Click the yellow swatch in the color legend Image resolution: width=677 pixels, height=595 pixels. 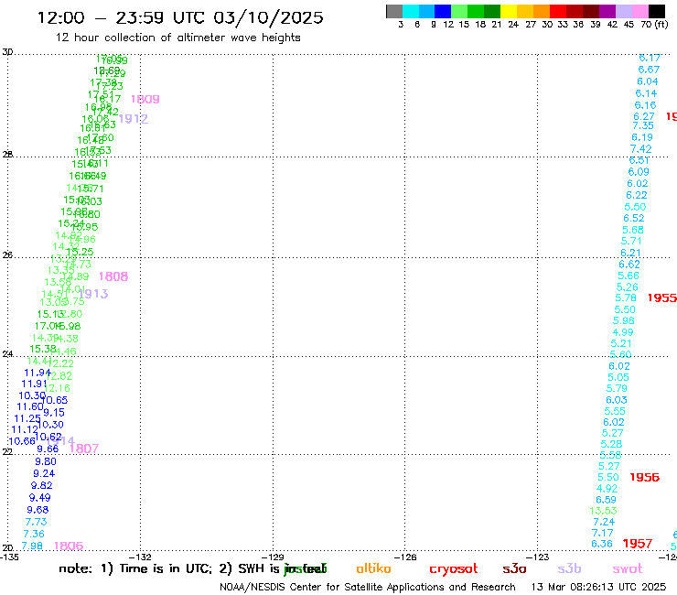[509, 11]
